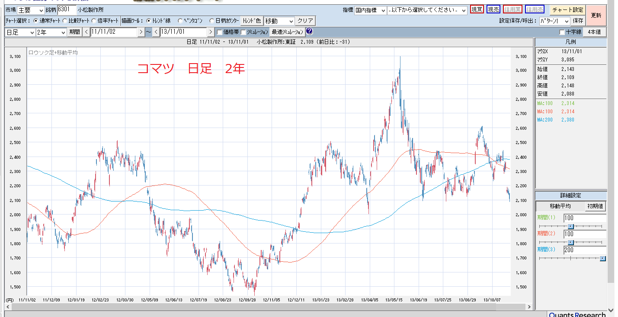The width and height of the screenshot is (618, 317).
Task: Click the トレンド色 button
Action: tap(252, 21)
